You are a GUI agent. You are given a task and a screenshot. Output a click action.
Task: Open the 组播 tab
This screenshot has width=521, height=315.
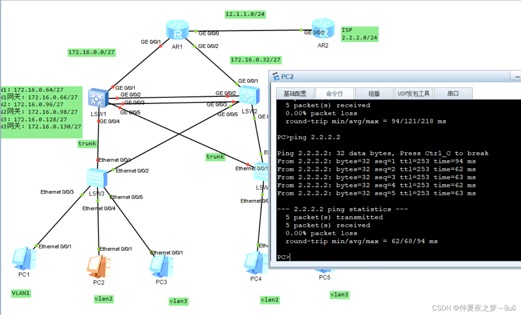[374, 93]
